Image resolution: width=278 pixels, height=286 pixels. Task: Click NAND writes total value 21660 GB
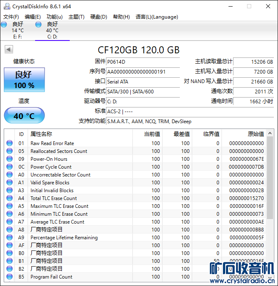point(253,81)
